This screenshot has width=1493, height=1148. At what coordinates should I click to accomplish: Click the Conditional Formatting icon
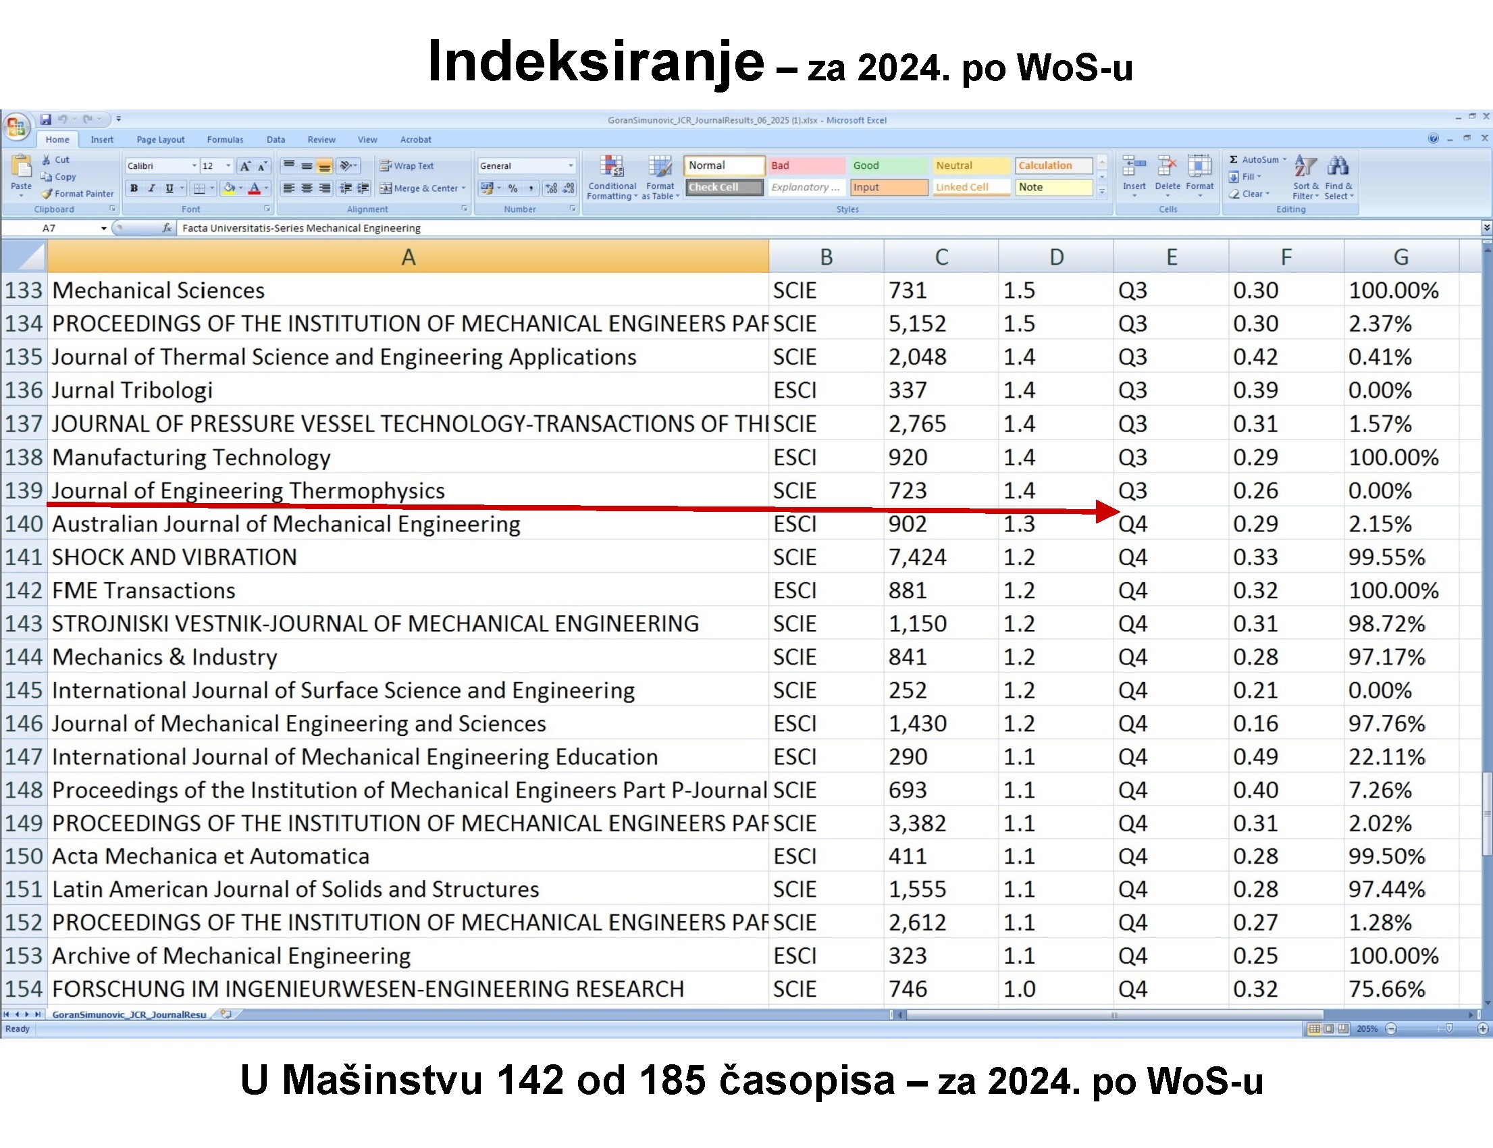click(x=612, y=167)
